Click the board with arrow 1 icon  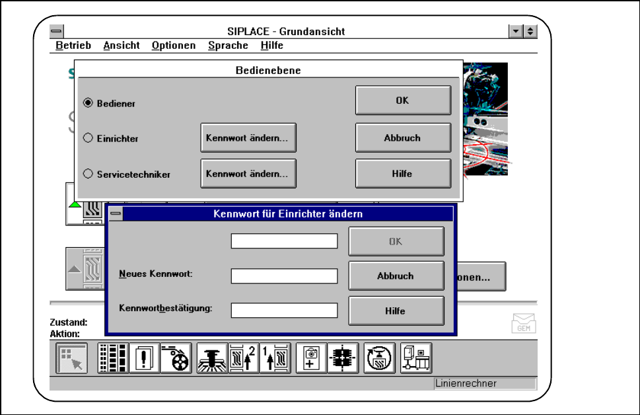pos(275,358)
